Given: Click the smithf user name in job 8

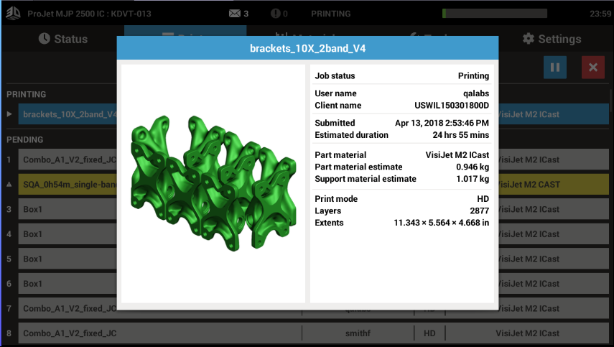Looking at the screenshot, I should [x=357, y=333].
